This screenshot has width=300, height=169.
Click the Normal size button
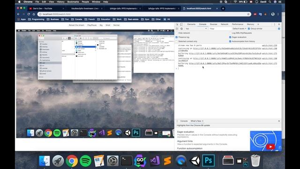116,25
